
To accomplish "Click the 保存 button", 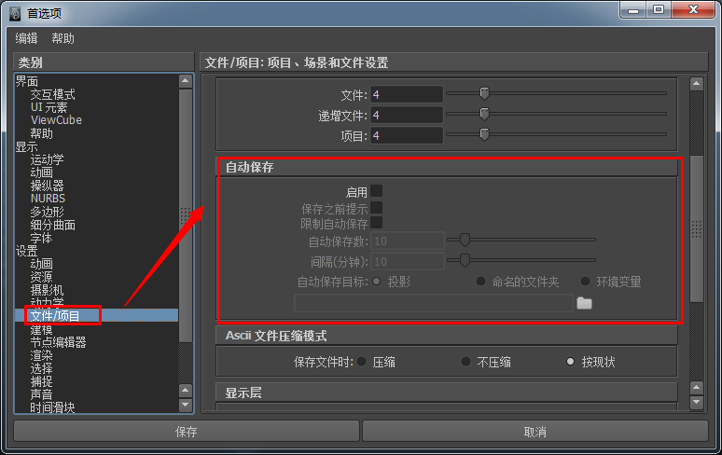I will 187,432.
